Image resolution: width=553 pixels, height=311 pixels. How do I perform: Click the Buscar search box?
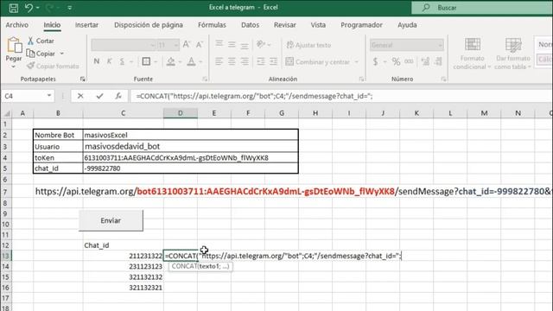point(482,8)
